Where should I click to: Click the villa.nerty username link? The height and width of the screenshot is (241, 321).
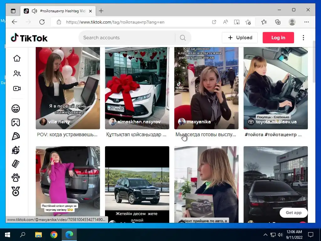[59, 122]
